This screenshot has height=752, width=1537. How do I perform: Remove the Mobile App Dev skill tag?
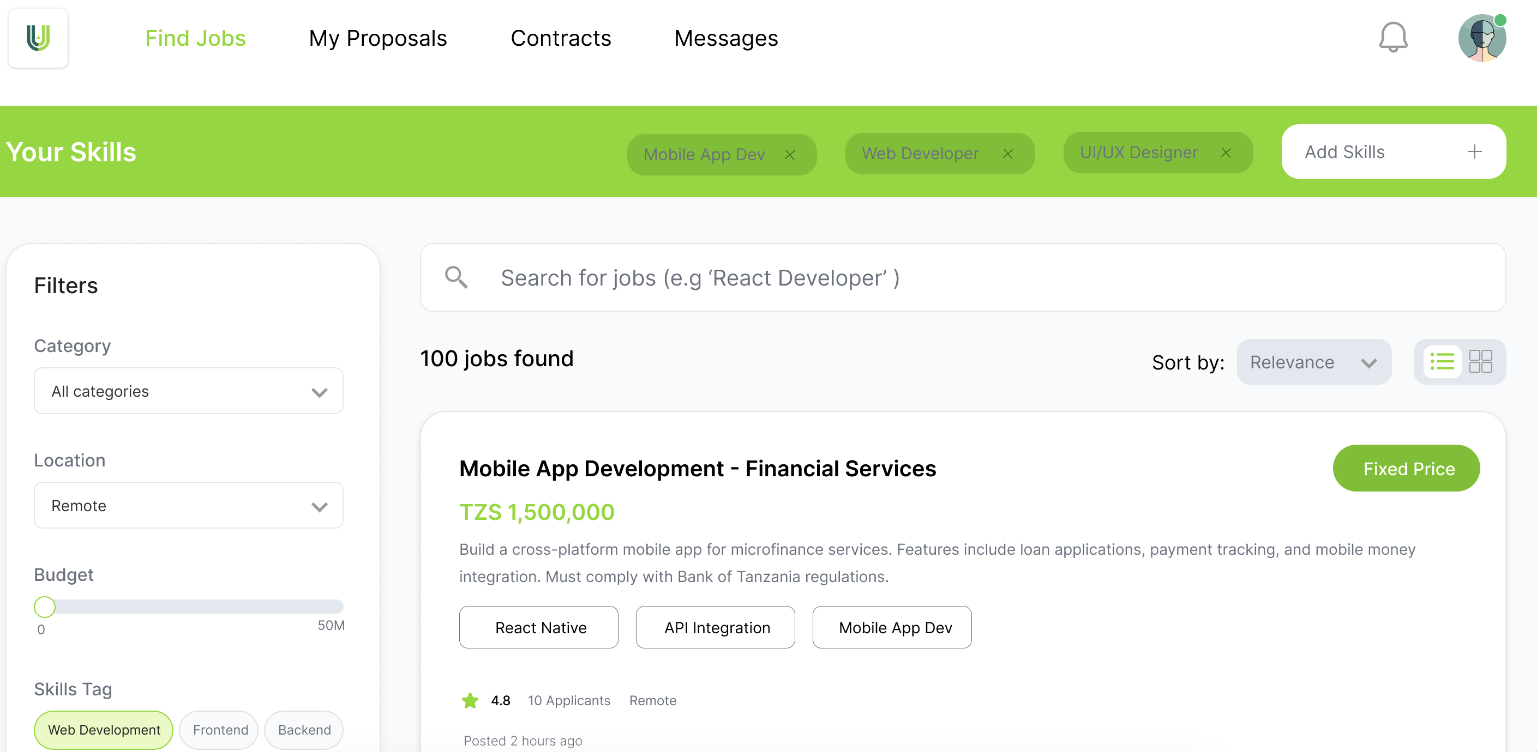pyautogui.click(x=790, y=154)
